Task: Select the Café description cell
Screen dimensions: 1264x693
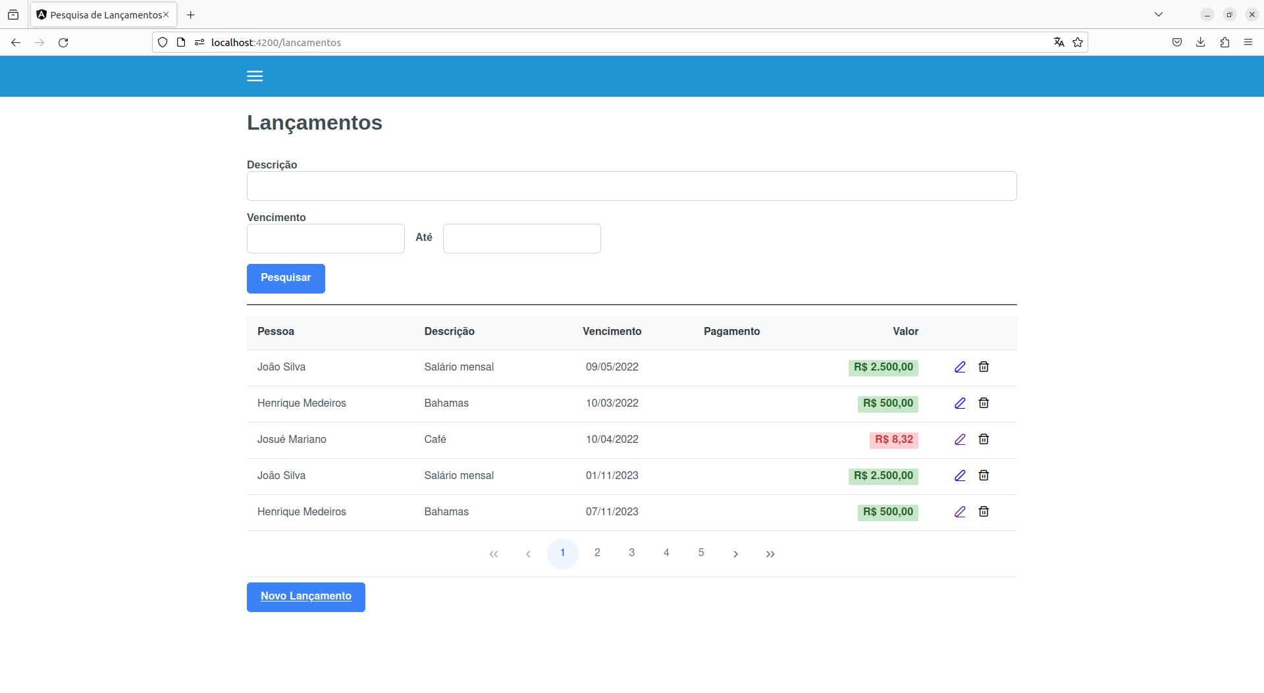Action: (435, 440)
